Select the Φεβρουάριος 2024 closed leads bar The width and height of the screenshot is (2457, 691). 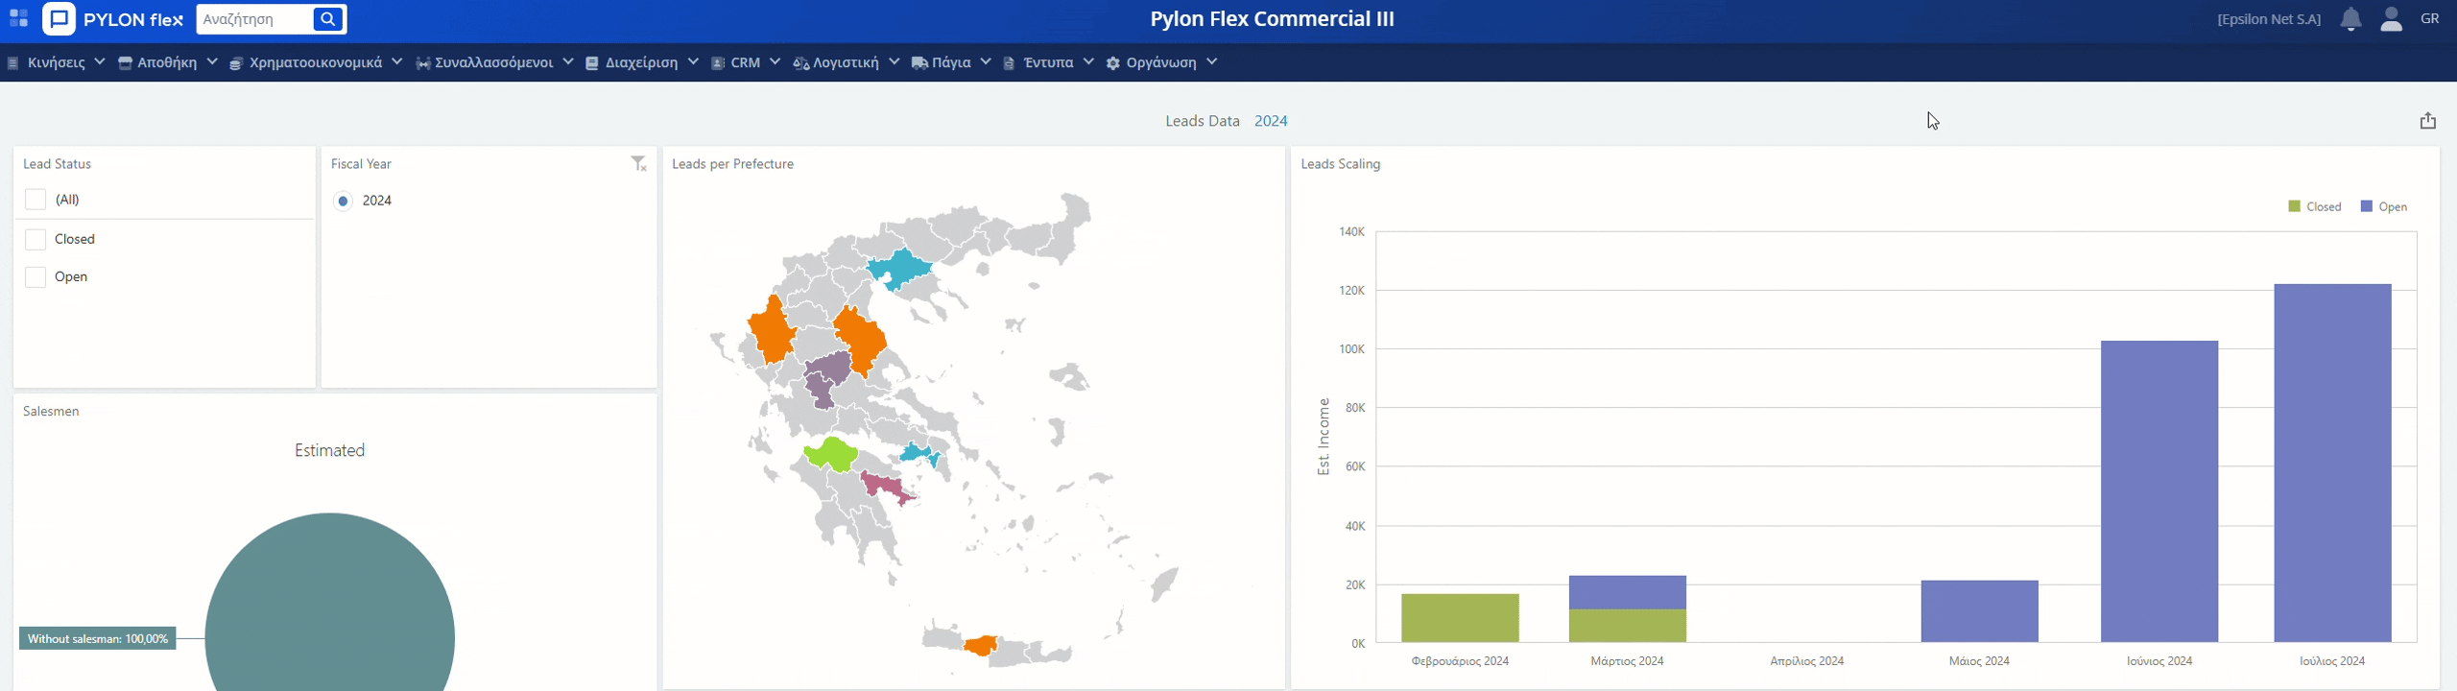[1460, 618]
